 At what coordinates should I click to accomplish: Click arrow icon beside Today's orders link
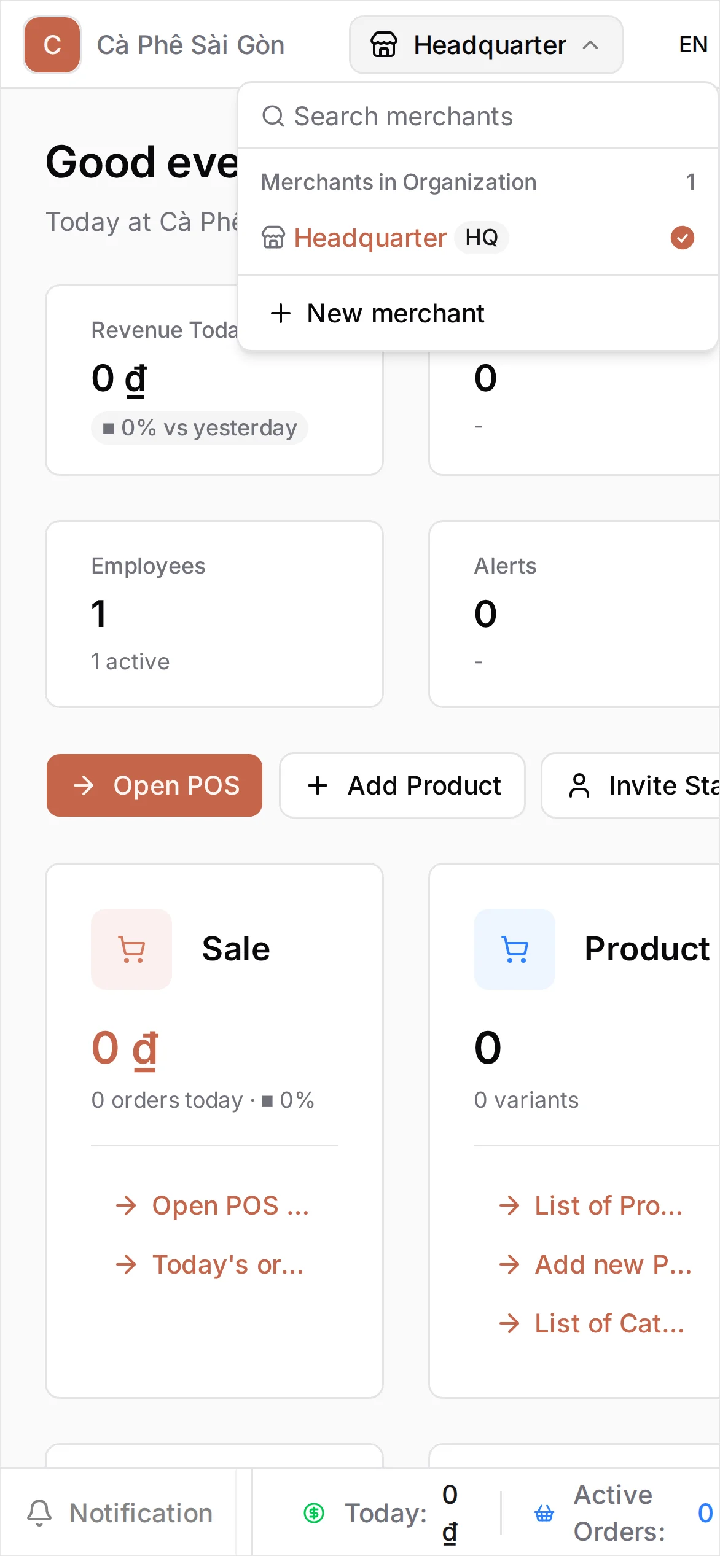pyautogui.click(x=126, y=1264)
